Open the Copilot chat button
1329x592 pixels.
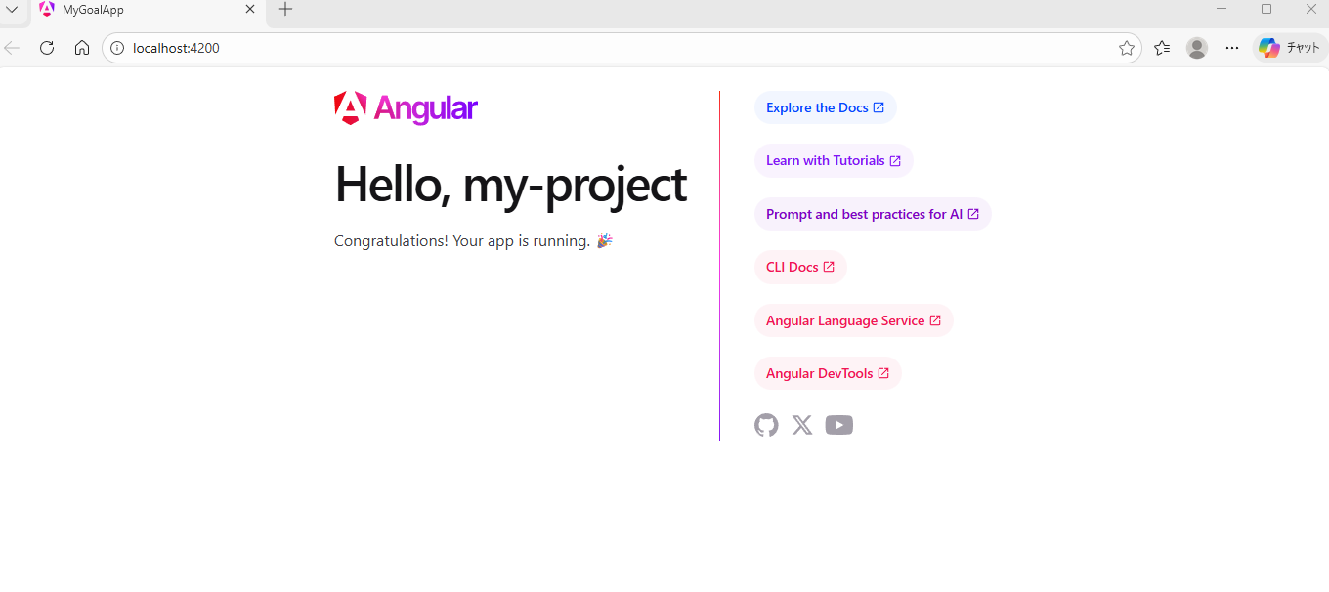pos(1290,48)
